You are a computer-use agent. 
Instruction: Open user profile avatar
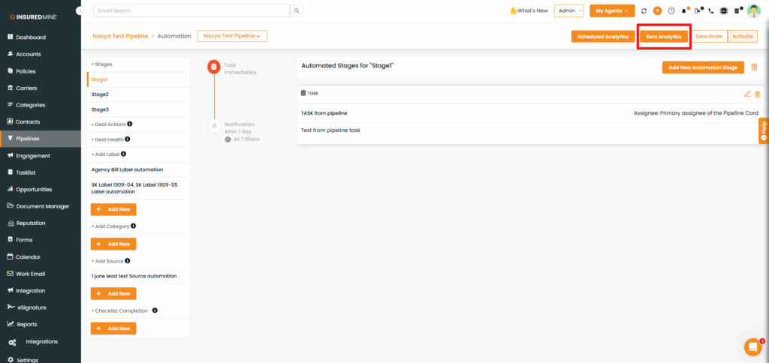click(x=753, y=11)
